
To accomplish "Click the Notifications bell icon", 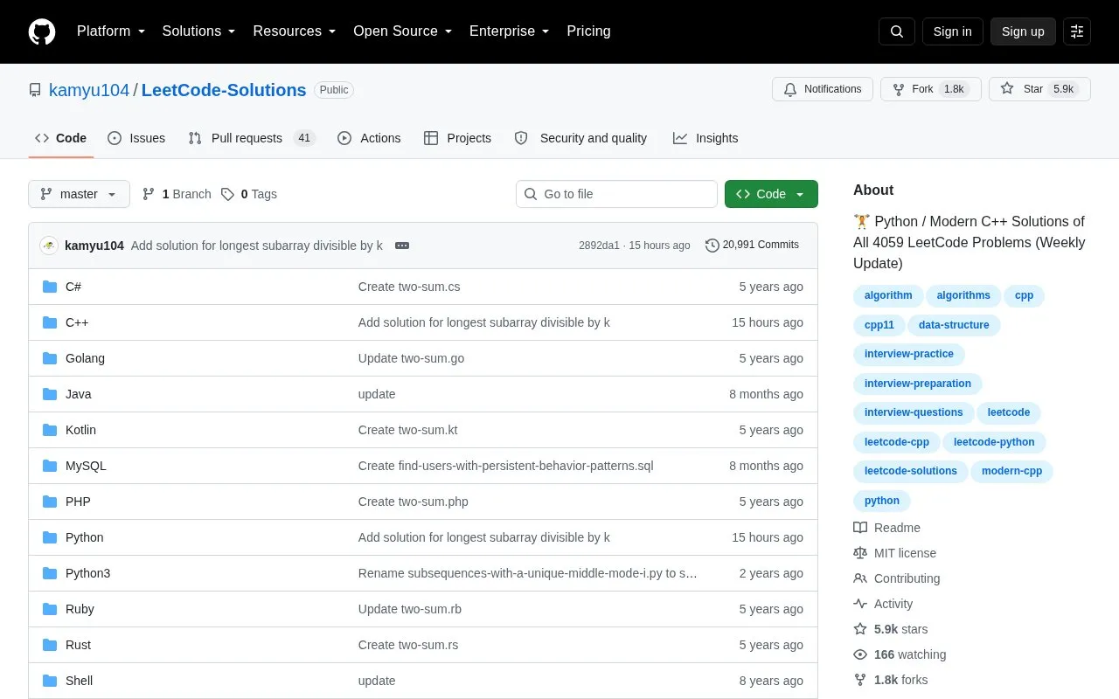I will [x=790, y=89].
